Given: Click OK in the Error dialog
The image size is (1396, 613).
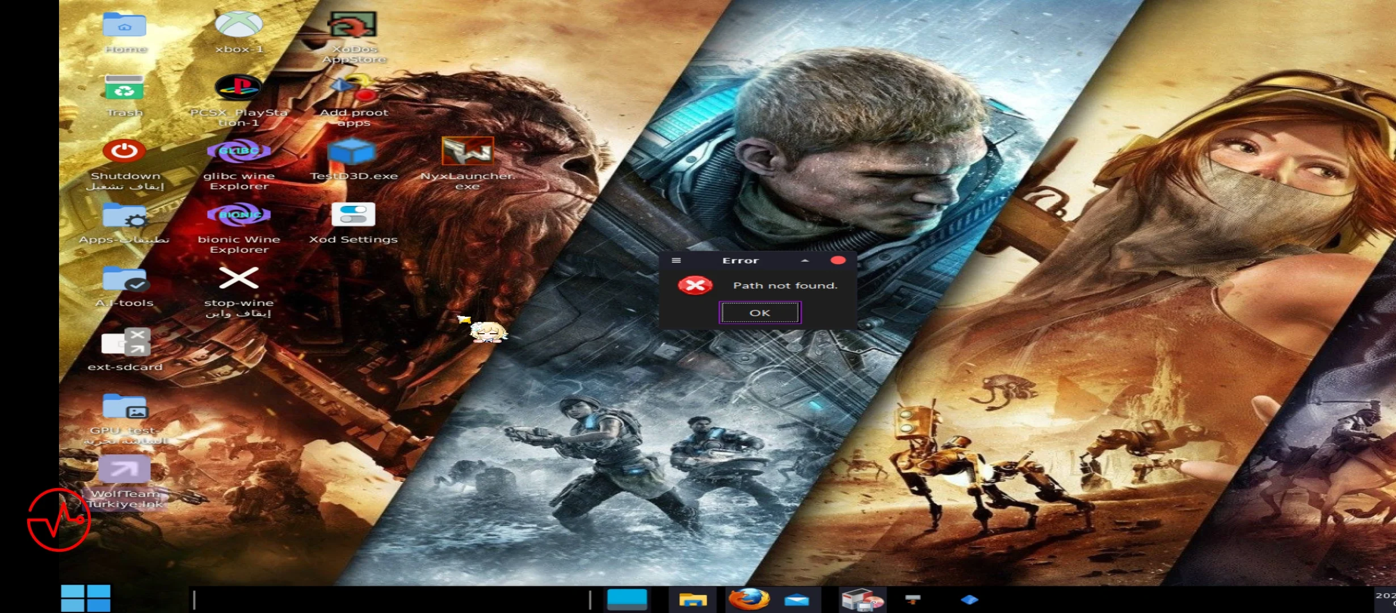Looking at the screenshot, I should point(759,313).
